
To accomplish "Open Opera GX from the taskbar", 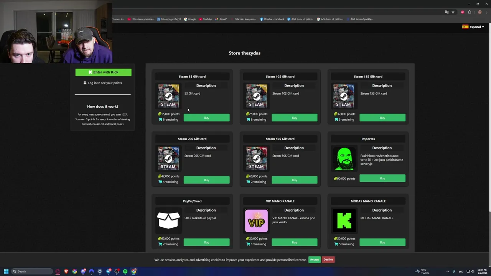I will click(x=58, y=271).
